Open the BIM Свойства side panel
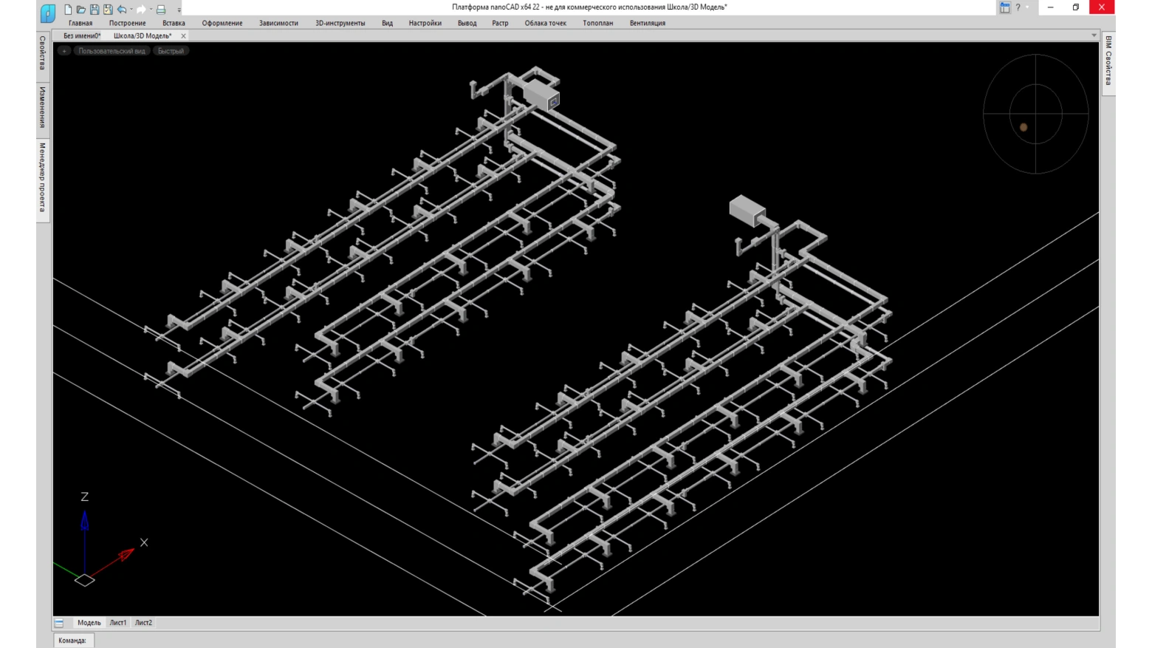 (x=1108, y=61)
